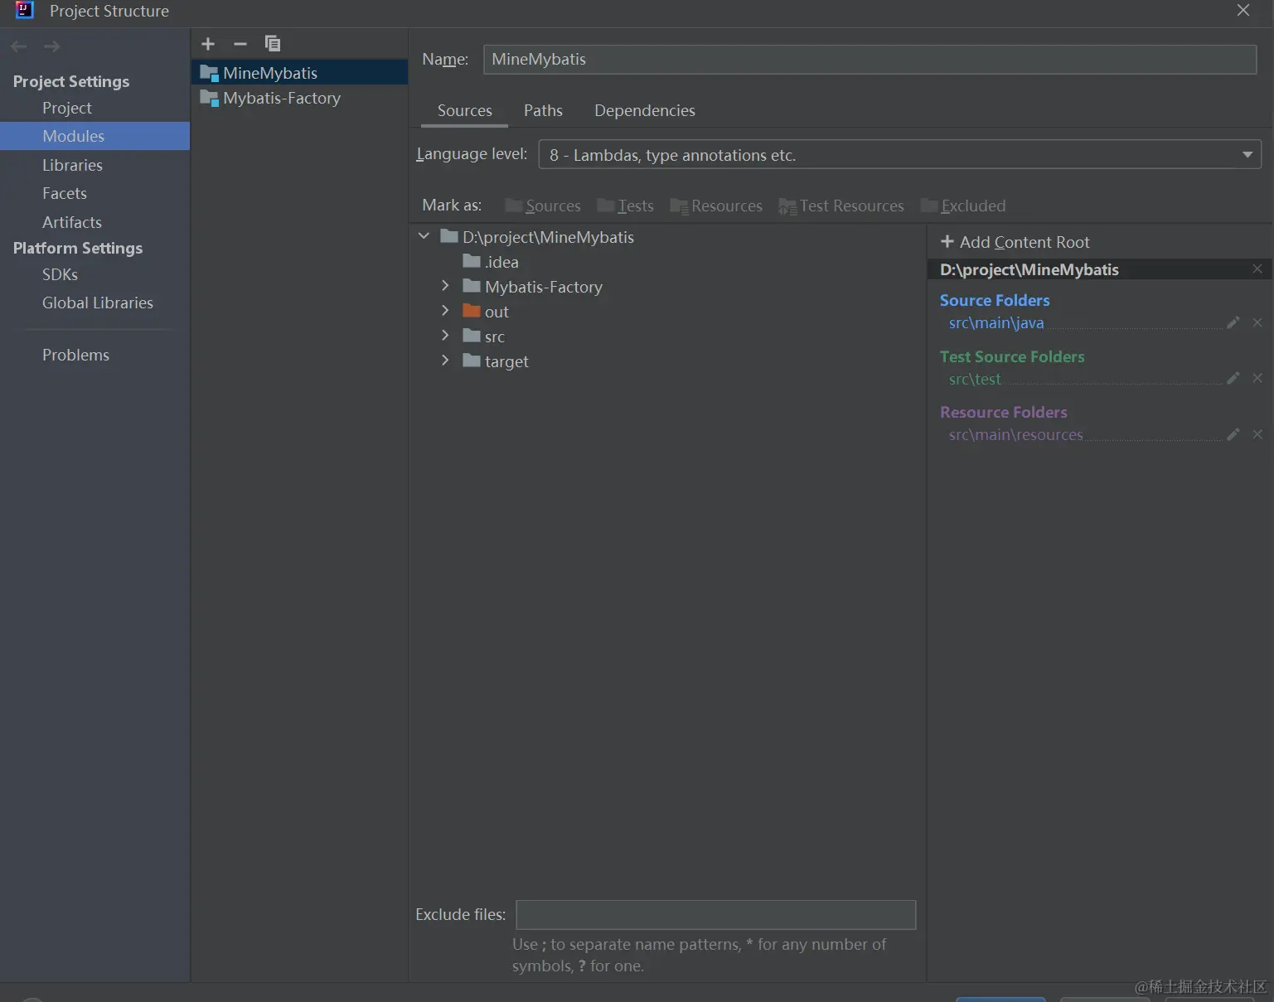Select the .idea folder
Viewport: 1274px width, 1002px height.
point(491,262)
